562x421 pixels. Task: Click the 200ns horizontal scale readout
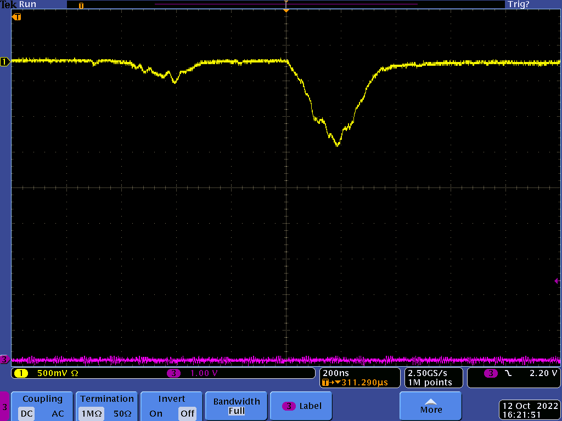[336, 373]
